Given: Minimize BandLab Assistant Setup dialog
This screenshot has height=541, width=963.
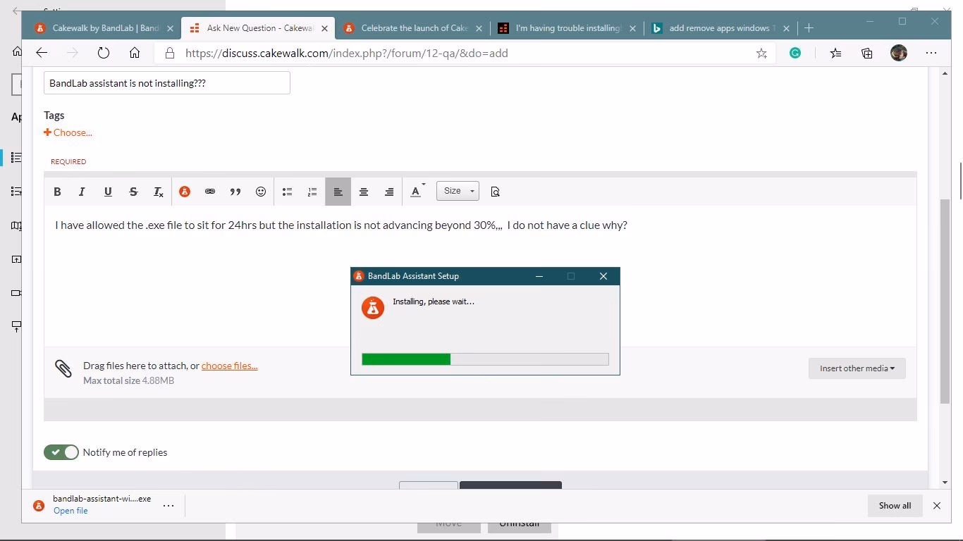Looking at the screenshot, I should coord(539,276).
